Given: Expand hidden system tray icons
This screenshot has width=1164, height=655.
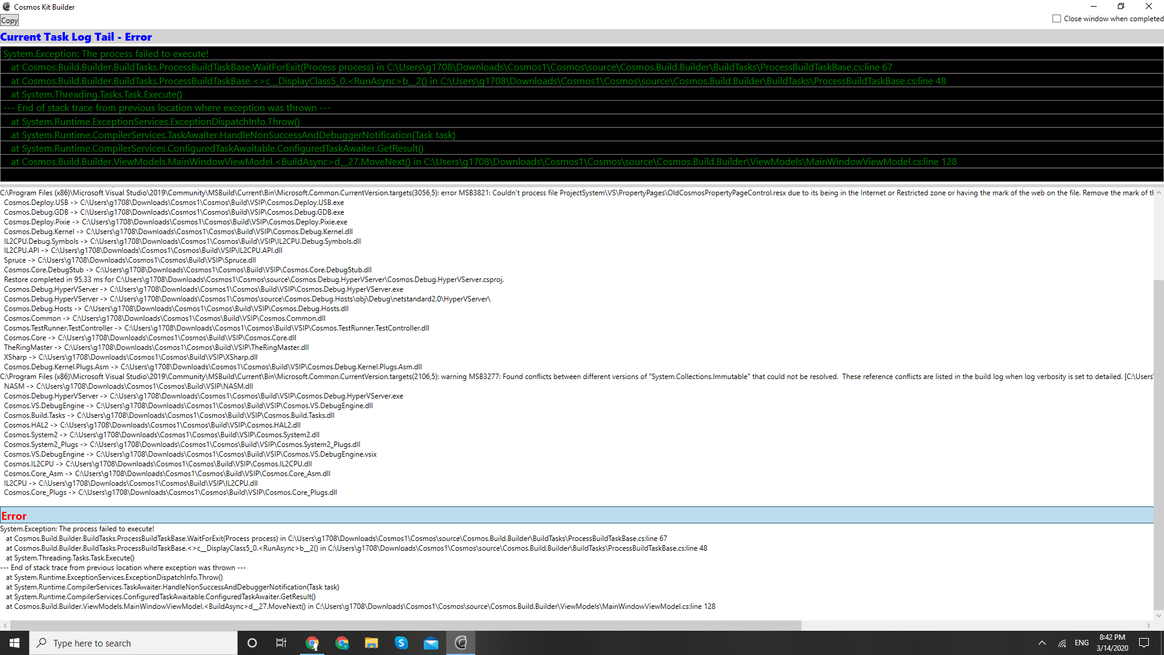Looking at the screenshot, I should 1042,643.
